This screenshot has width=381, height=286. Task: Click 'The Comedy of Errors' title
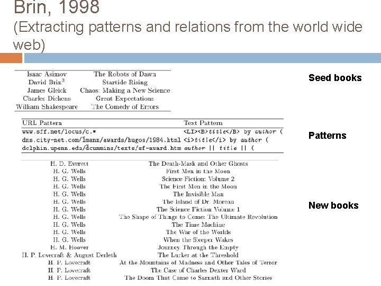[125, 107]
